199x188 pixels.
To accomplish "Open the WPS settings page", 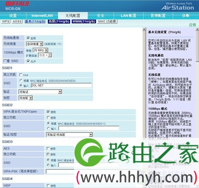I will coord(5,22).
